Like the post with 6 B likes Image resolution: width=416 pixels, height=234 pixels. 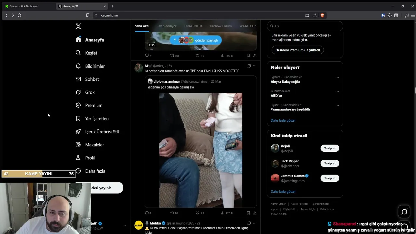tap(200, 213)
